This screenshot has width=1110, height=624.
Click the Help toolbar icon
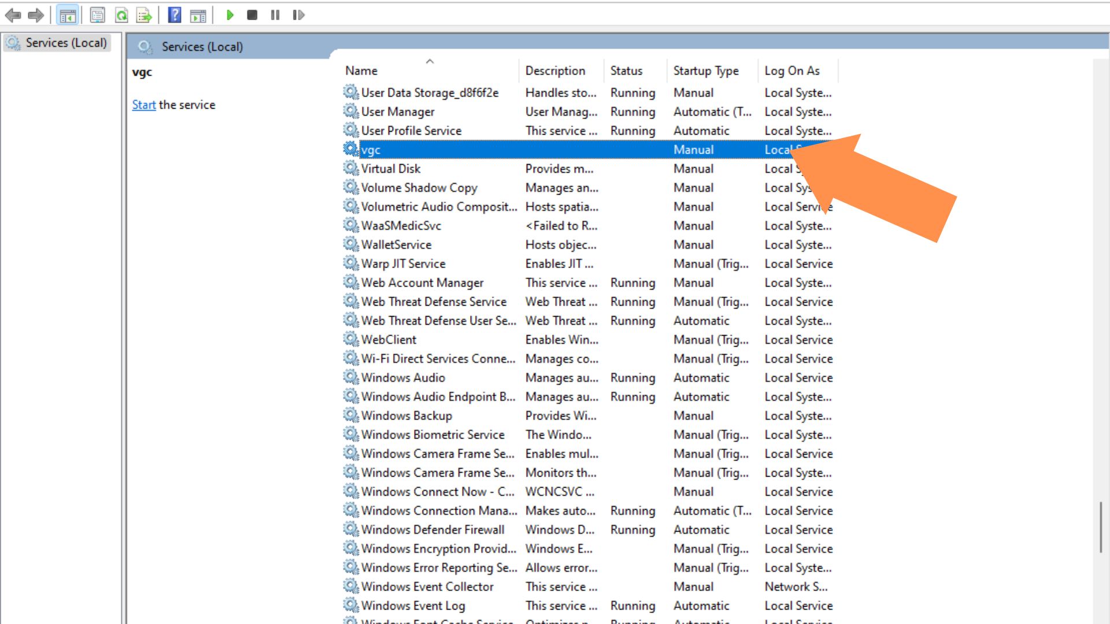tap(172, 14)
